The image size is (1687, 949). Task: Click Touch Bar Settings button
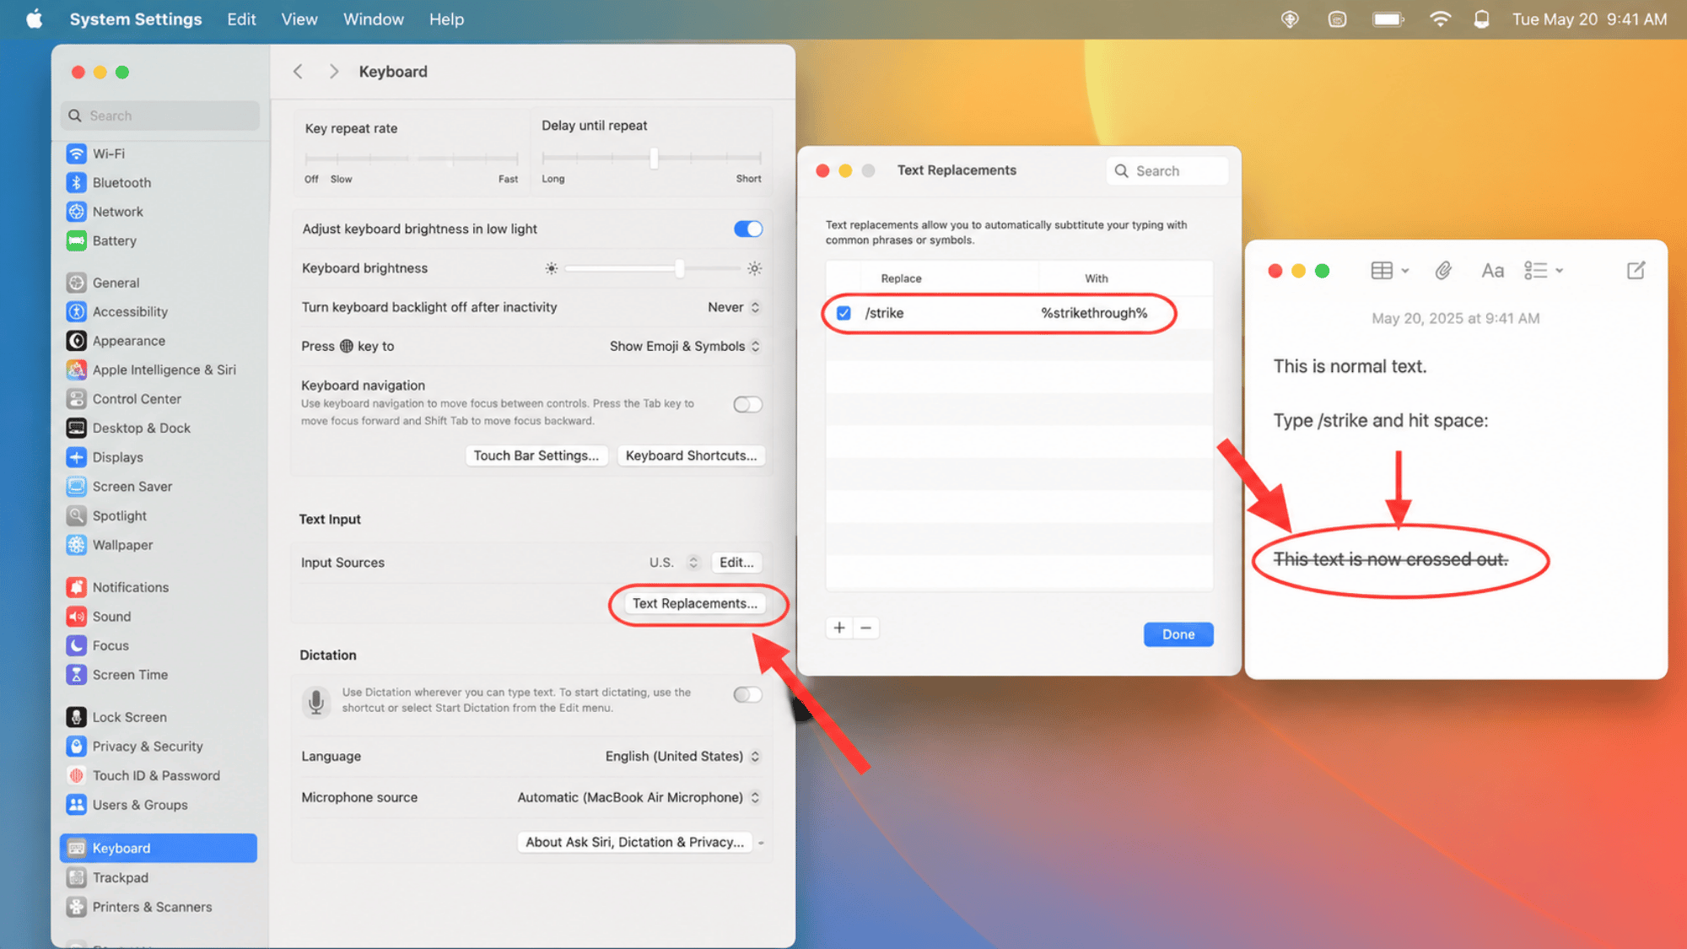tap(536, 456)
